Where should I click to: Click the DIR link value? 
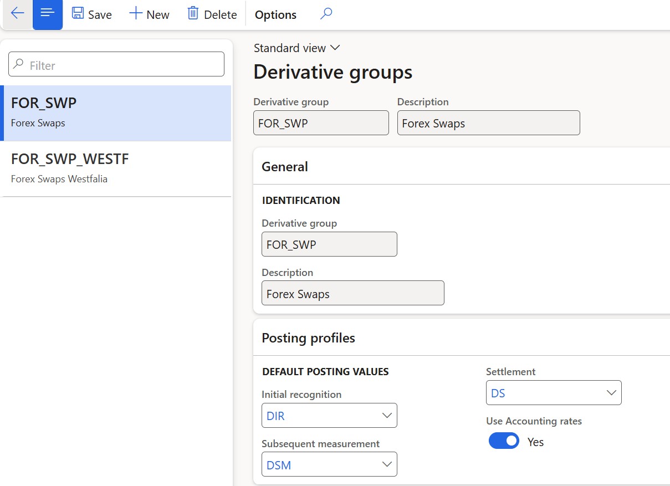point(275,416)
